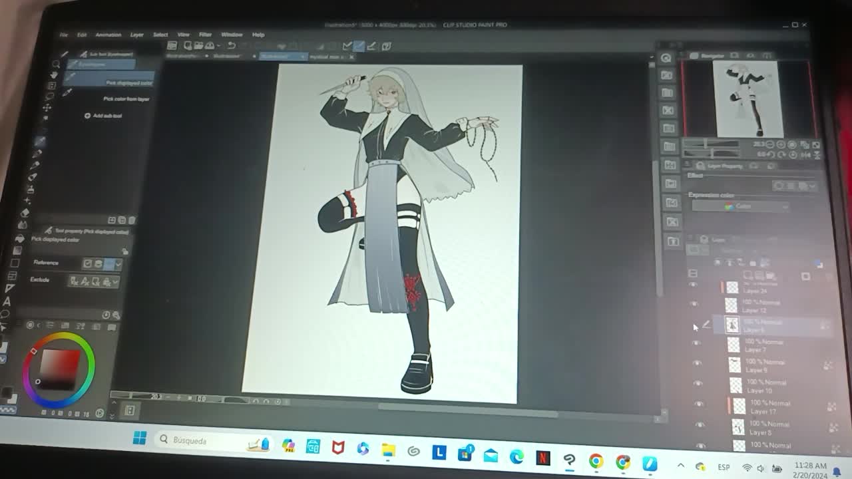
Task: Open File Explorer from taskbar
Action: point(389,450)
